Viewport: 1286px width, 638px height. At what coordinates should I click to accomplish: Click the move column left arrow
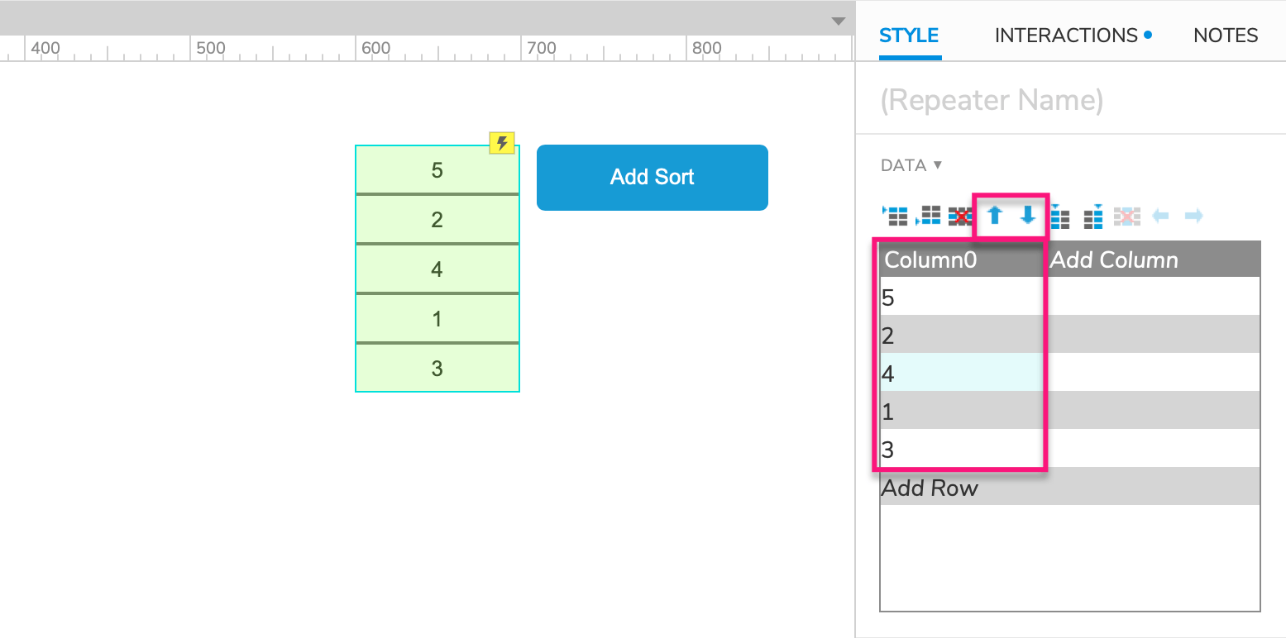point(1159,216)
